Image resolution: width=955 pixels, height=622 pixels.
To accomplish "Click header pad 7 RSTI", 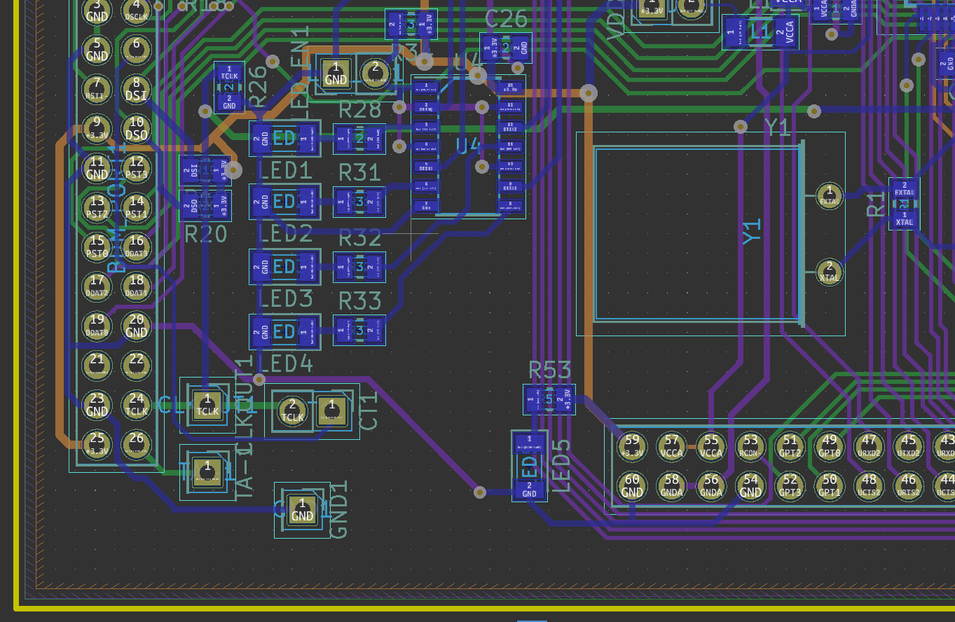I will [x=97, y=90].
